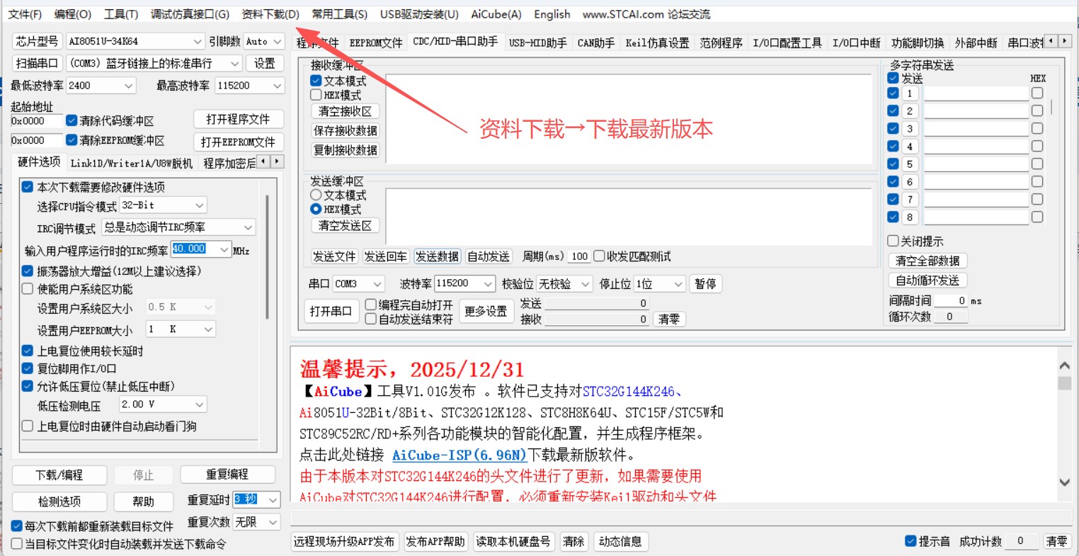Switch to the CAN助手 tab
This screenshot has height=556, width=1079.
[x=595, y=41]
